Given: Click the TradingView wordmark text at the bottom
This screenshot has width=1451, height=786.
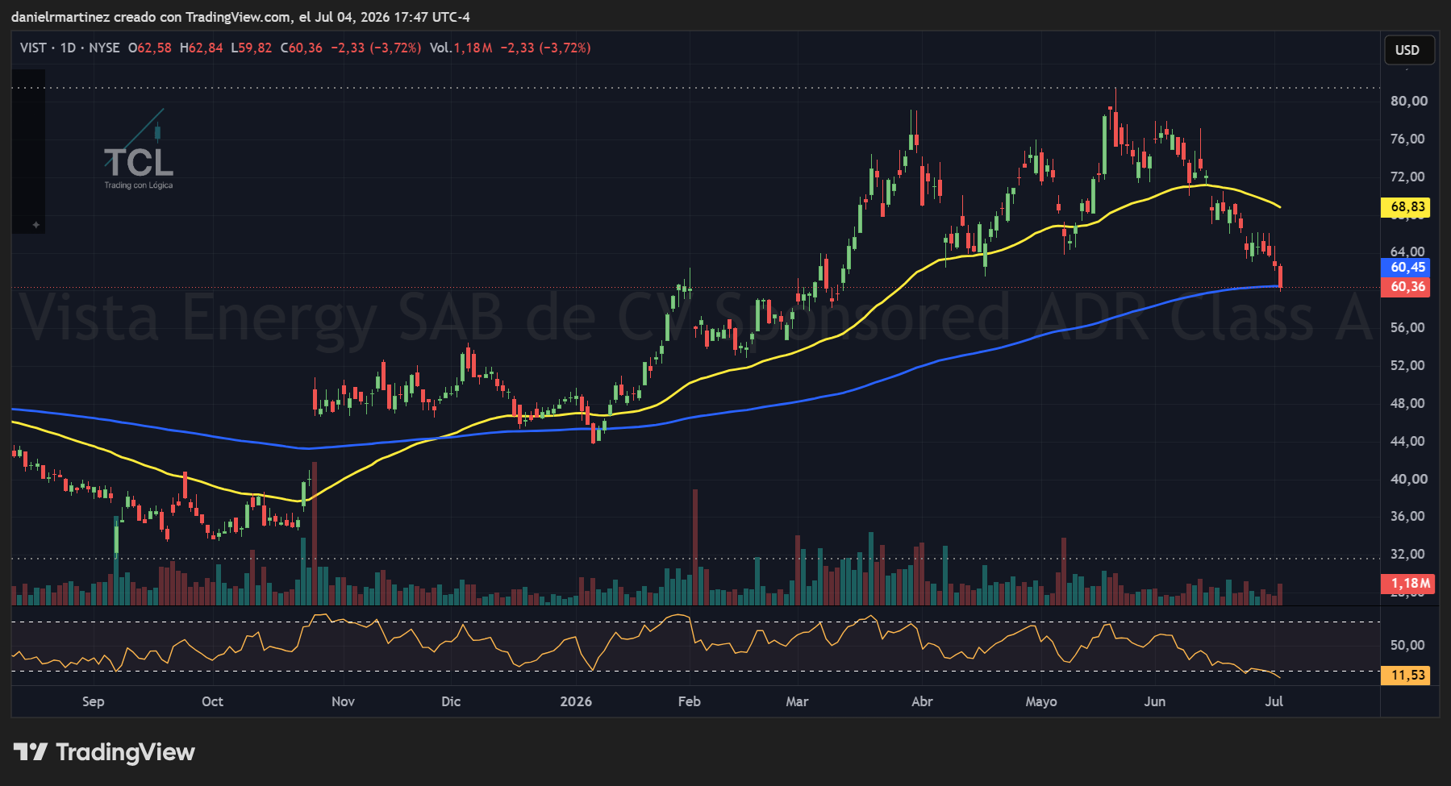Looking at the screenshot, I should point(126,752).
